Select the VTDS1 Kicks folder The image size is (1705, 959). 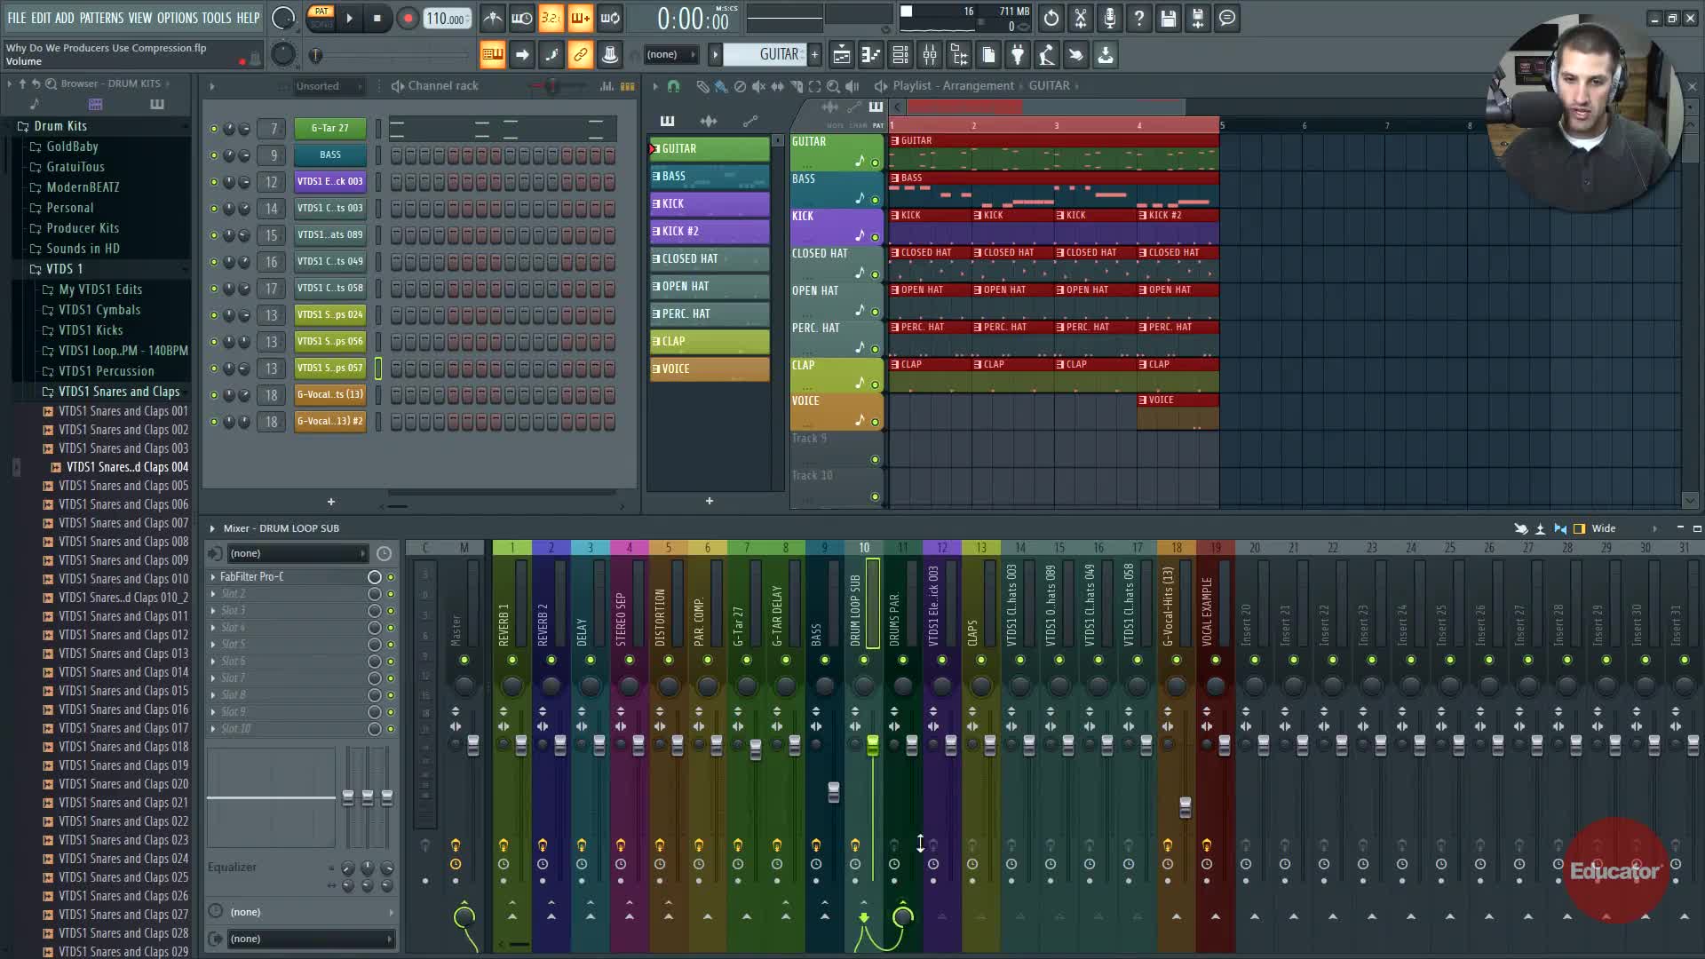click(91, 330)
